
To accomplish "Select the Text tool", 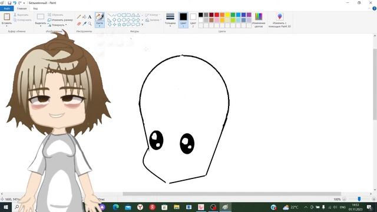I will coord(90,17).
